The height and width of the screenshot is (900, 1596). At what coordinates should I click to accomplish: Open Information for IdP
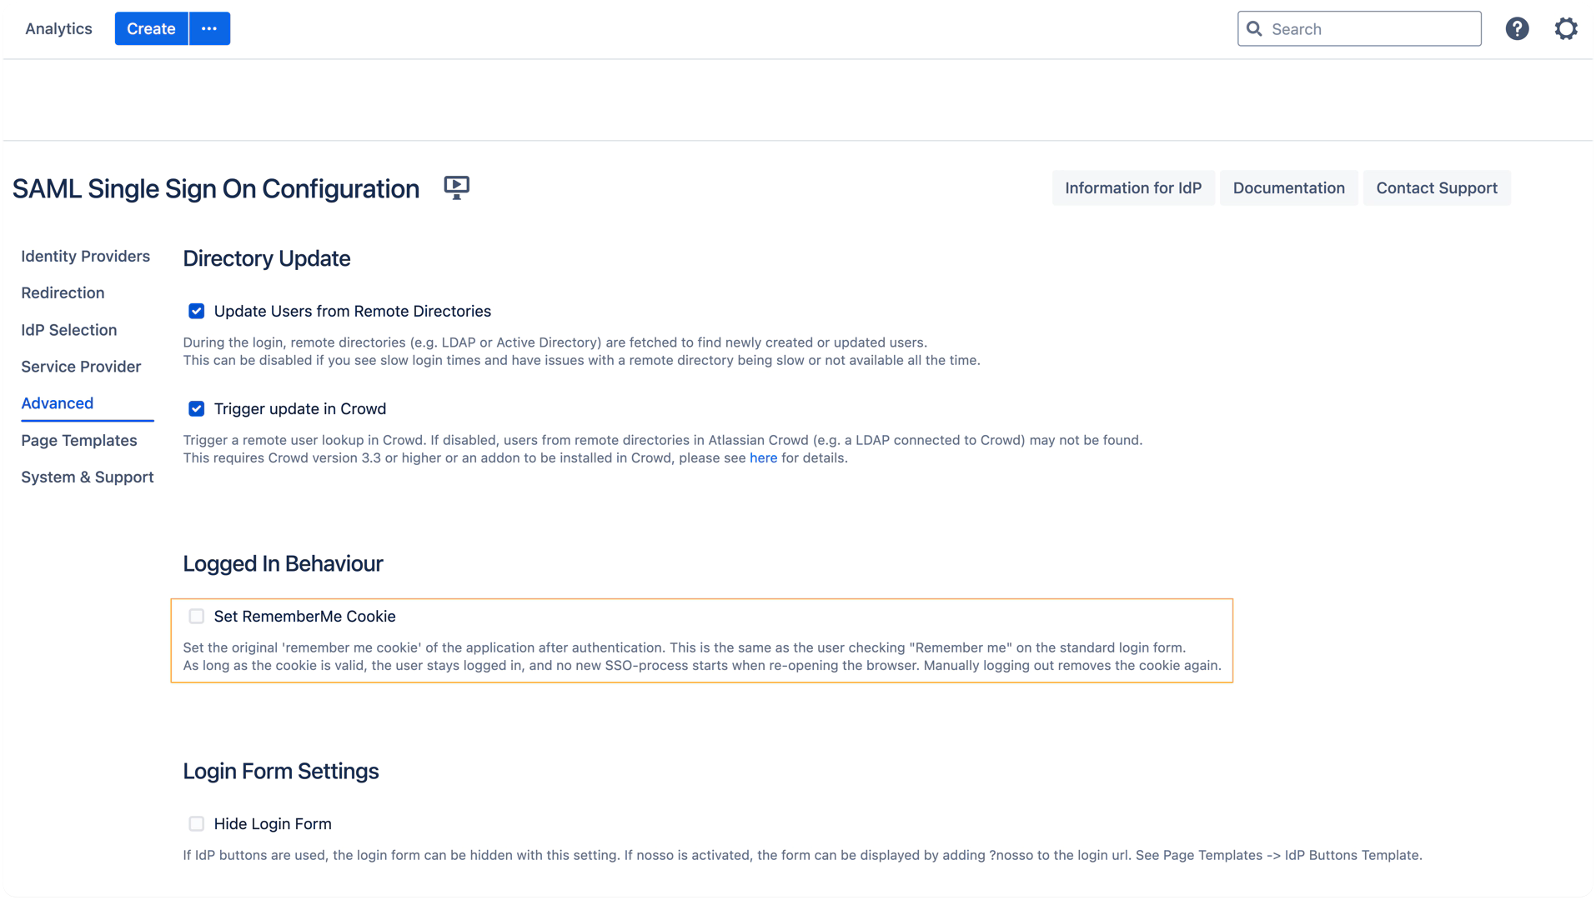pyautogui.click(x=1133, y=187)
